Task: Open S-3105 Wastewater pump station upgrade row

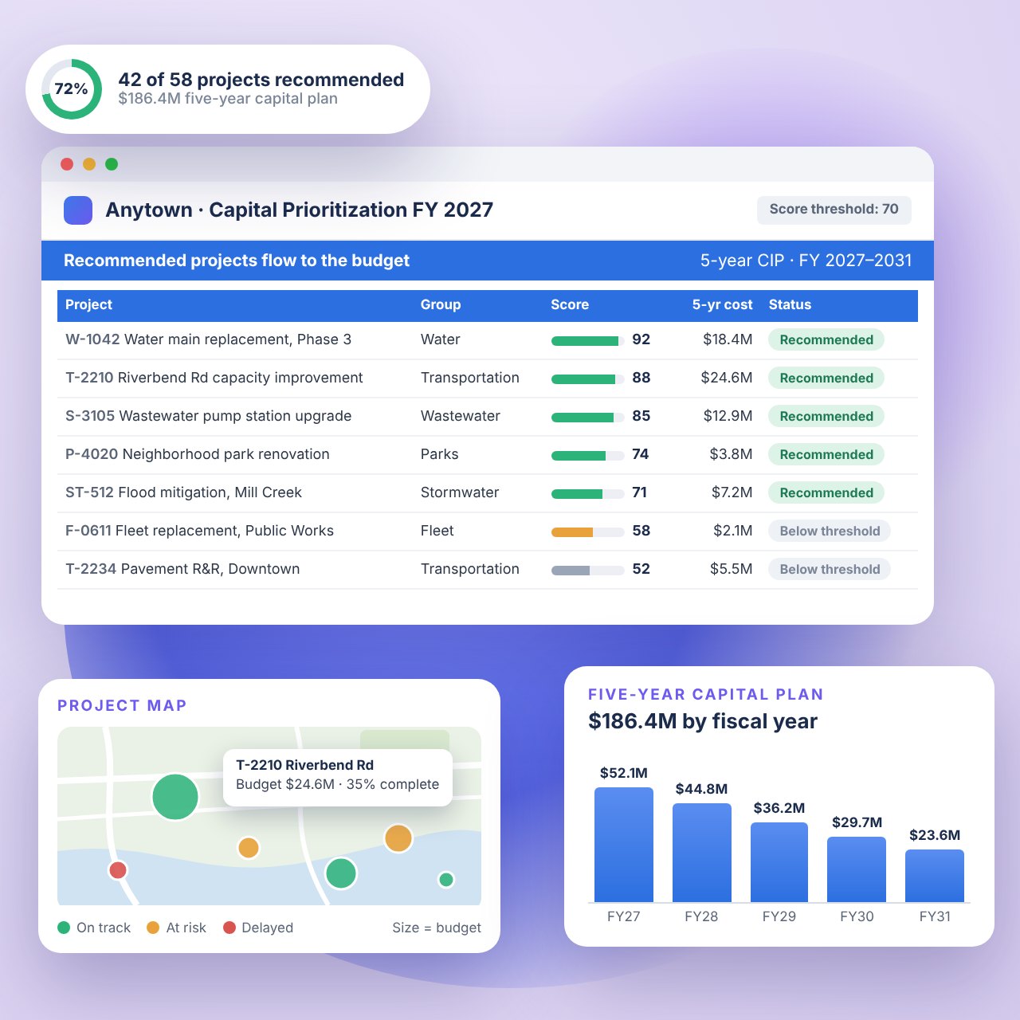Action: pyautogui.click(x=488, y=417)
